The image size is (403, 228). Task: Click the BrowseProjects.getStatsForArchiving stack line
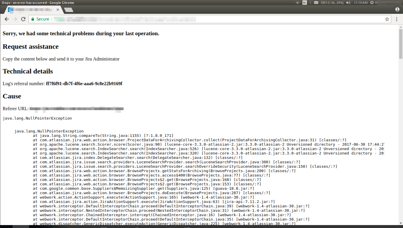164,171
